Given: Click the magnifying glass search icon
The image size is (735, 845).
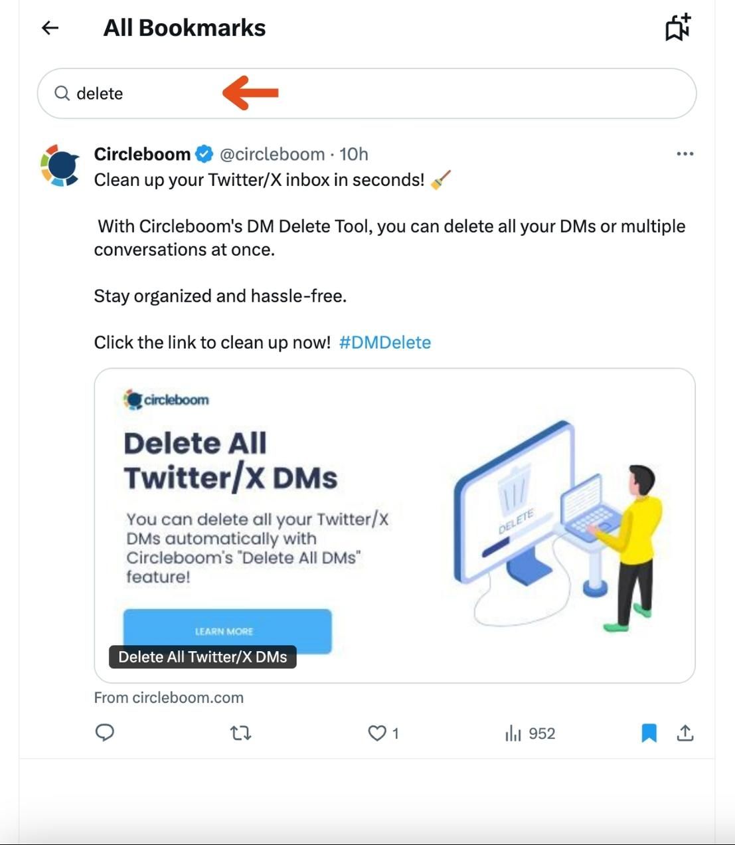Looking at the screenshot, I should pos(62,93).
